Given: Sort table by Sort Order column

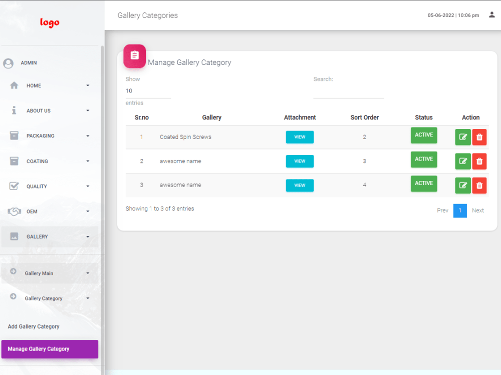Looking at the screenshot, I should pyautogui.click(x=365, y=117).
